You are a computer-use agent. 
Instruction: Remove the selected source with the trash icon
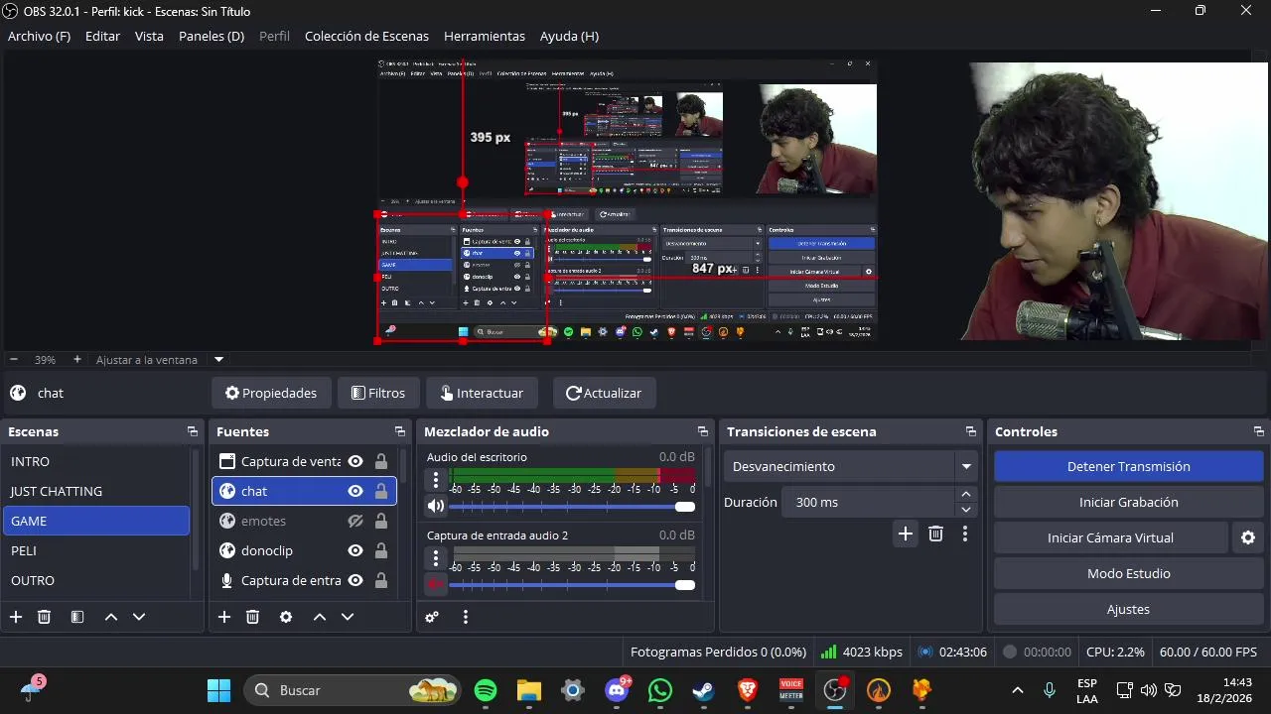click(252, 617)
